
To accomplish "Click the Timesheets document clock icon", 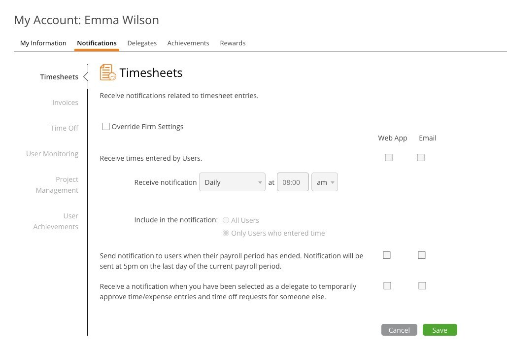I will (108, 72).
